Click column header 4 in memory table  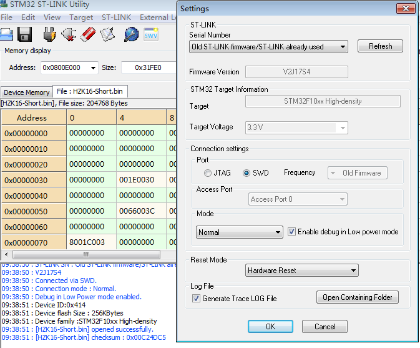coord(141,117)
